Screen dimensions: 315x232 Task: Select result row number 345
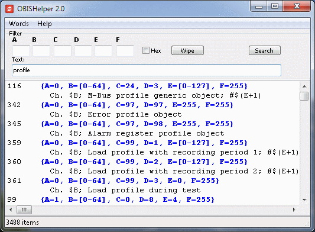14,124
